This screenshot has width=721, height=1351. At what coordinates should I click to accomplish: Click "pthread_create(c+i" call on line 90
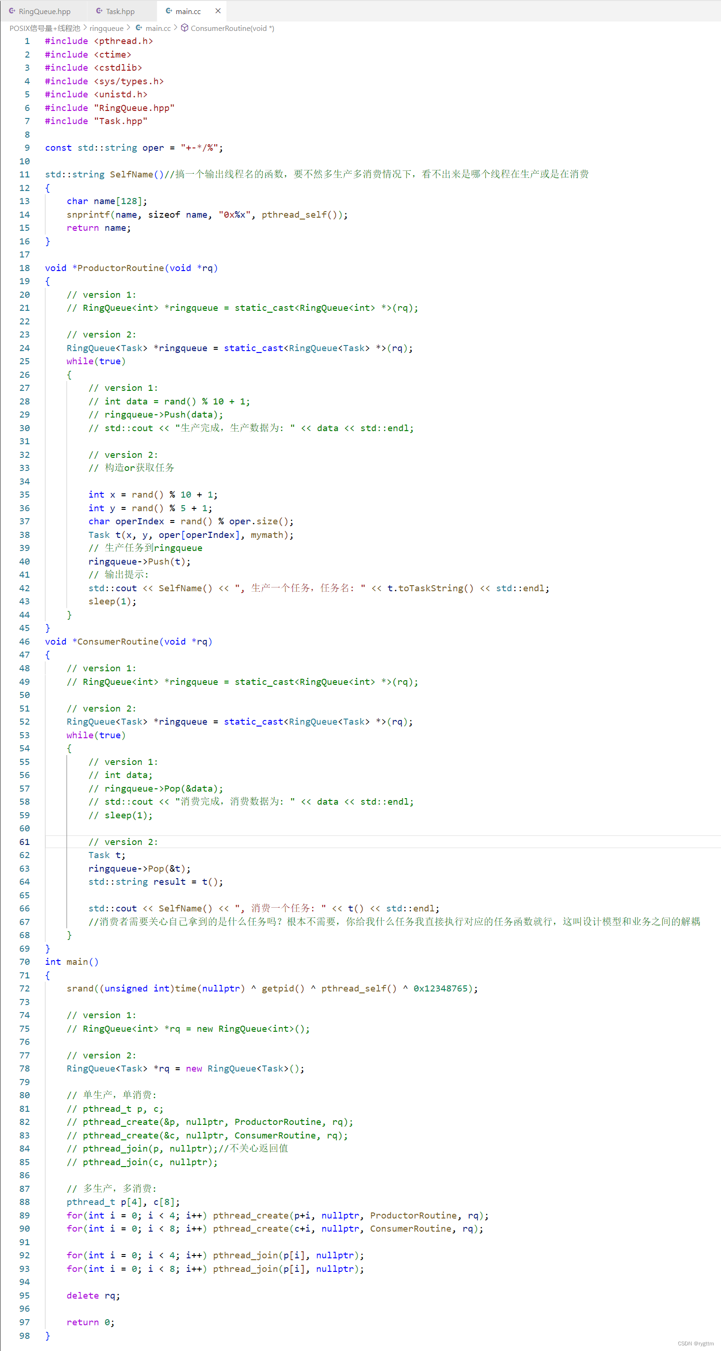coord(264,1229)
